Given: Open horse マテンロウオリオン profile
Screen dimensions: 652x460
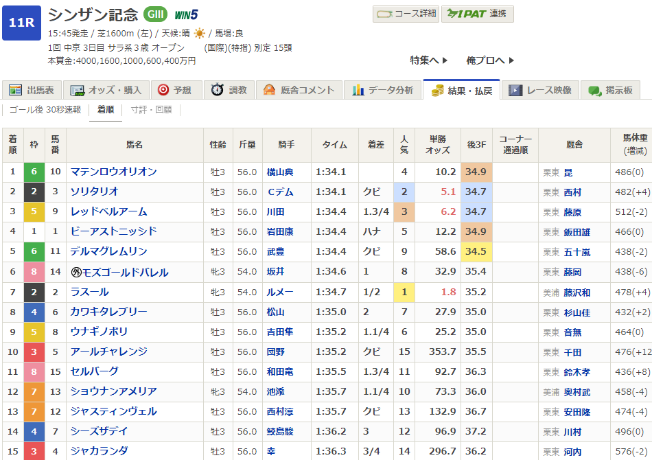Looking at the screenshot, I should tap(113, 172).
